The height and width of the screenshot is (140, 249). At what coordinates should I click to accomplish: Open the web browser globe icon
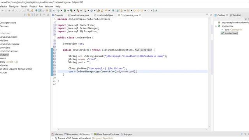pos(113,10)
